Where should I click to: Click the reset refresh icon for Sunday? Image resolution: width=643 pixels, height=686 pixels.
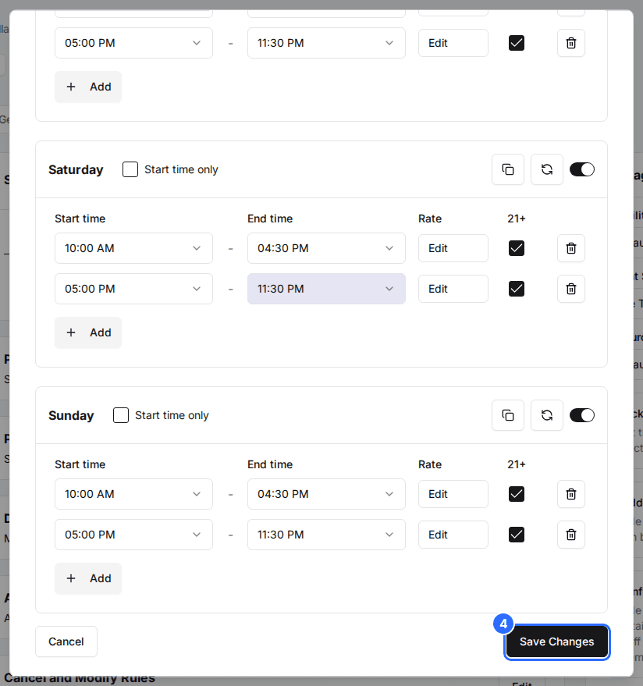click(547, 415)
